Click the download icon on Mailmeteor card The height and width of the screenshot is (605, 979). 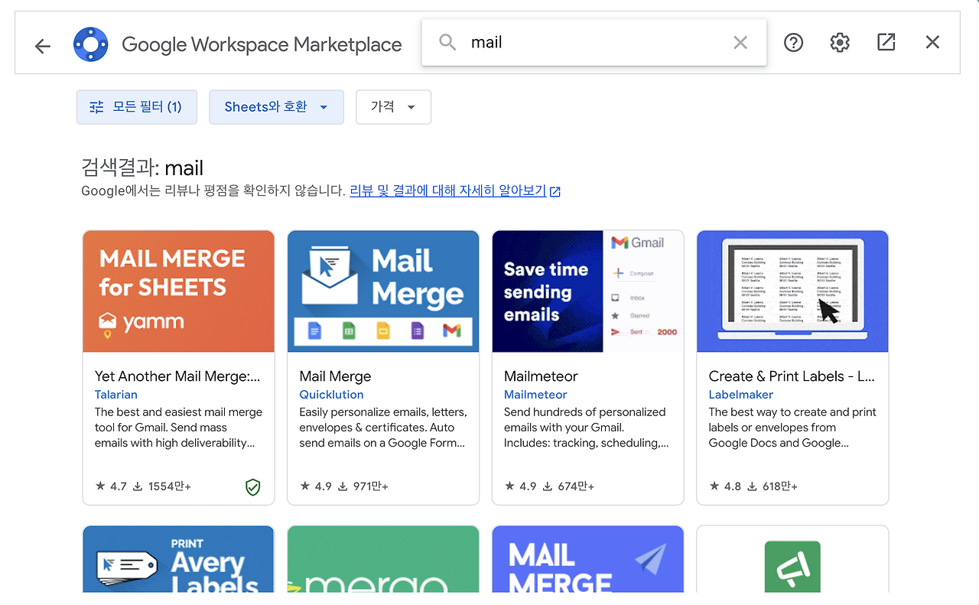[x=548, y=486]
